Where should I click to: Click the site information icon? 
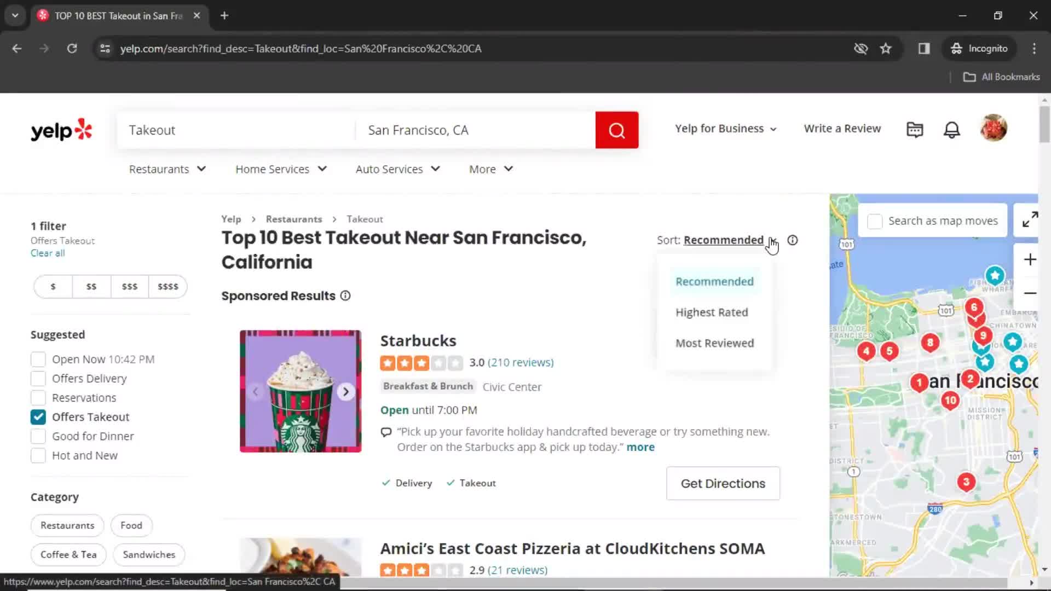click(105, 49)
